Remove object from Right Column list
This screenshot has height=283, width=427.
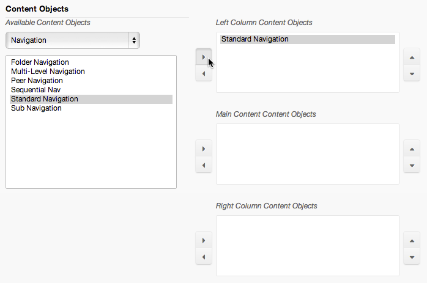pyautogui.click(x=204, y=257)
